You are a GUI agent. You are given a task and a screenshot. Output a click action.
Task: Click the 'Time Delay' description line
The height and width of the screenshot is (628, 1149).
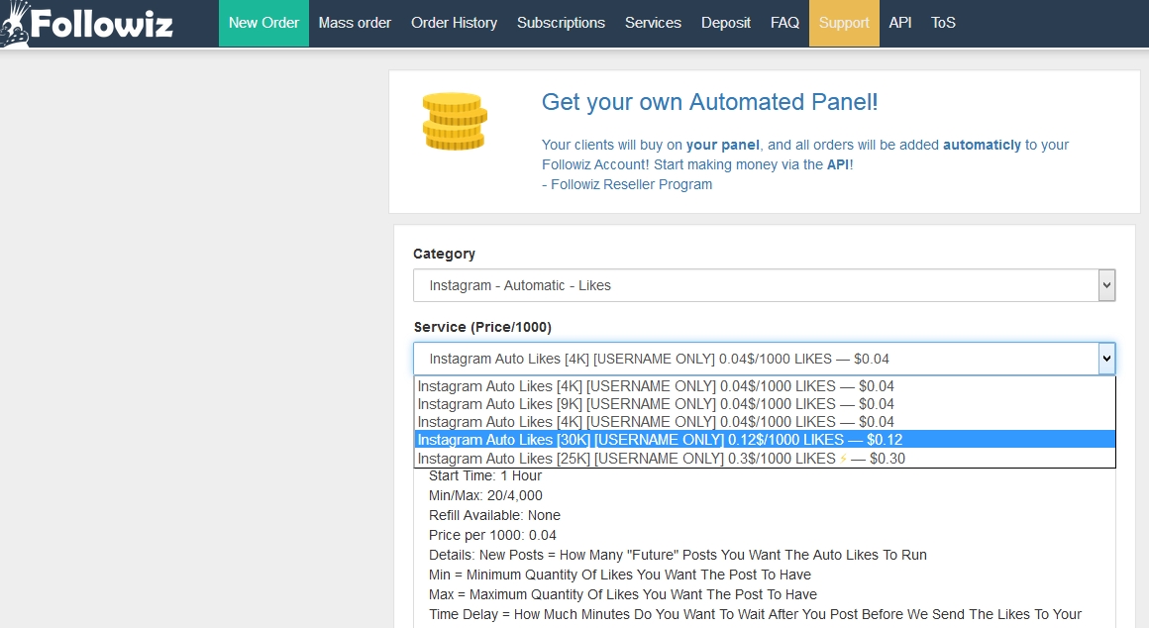point(756,614)
